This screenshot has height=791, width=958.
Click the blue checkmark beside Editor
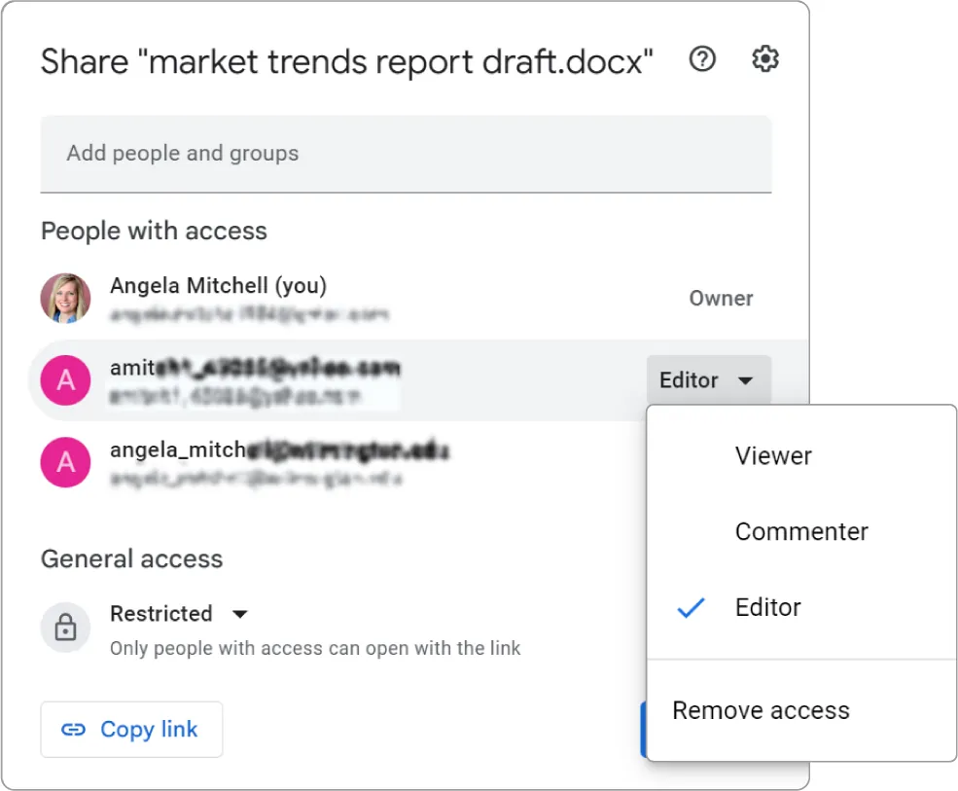click(x=691, y=608)
